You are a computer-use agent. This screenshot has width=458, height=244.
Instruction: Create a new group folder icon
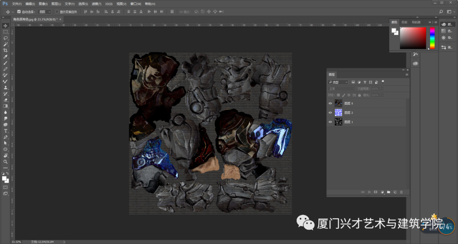388,192
